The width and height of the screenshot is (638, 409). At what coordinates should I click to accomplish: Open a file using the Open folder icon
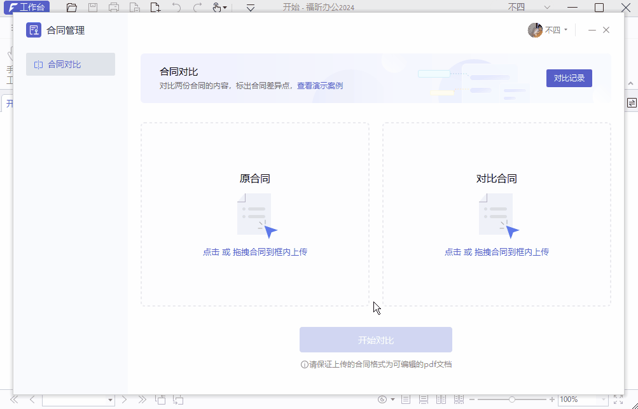[71, 7]
